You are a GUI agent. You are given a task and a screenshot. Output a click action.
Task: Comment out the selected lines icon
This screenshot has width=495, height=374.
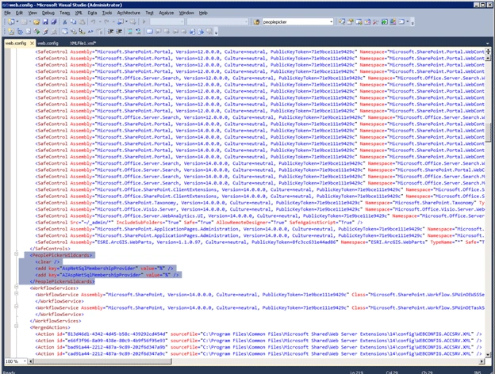pos(129,31)
